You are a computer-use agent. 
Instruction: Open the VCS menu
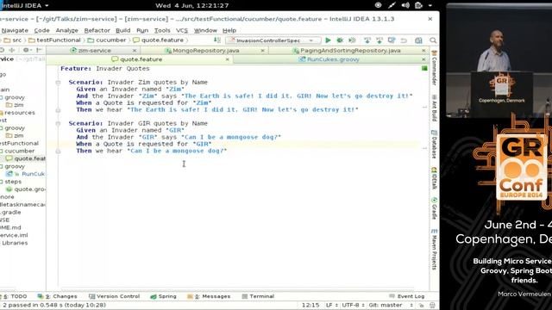182,31
